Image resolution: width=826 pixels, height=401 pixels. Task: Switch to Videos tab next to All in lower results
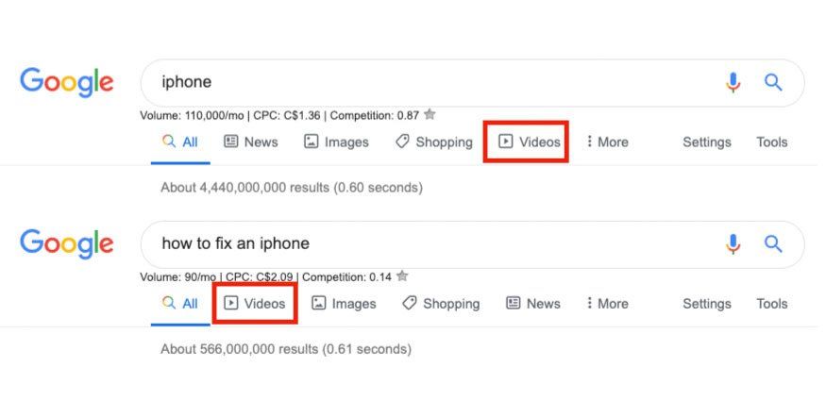[x=255, y=304]
